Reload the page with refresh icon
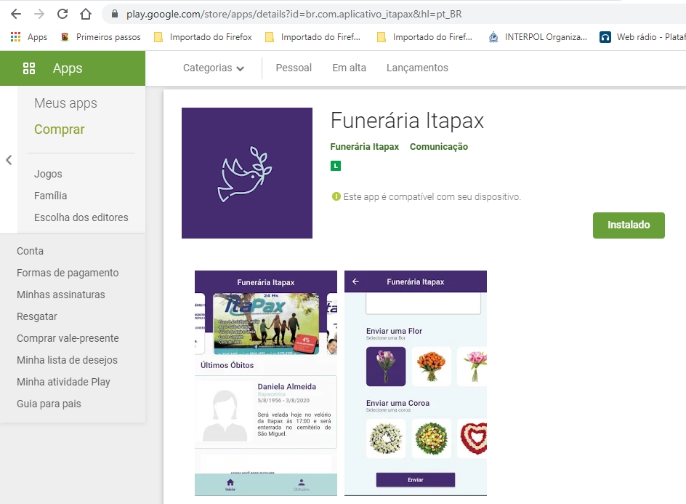 62,14
